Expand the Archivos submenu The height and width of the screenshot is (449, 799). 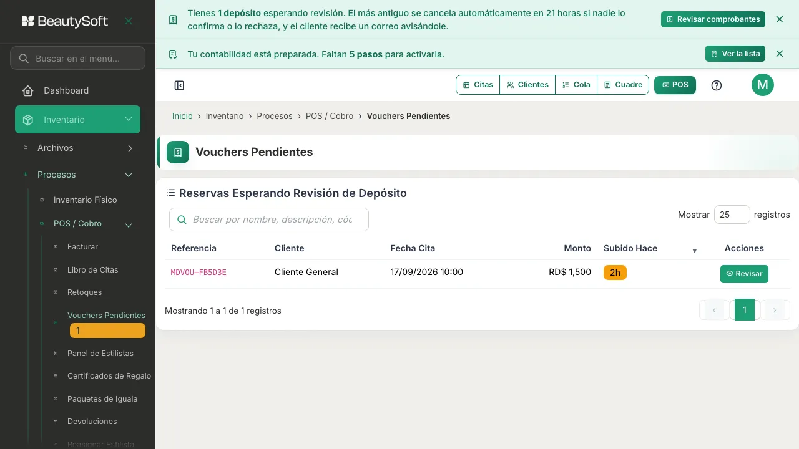(x=130, y=148)
